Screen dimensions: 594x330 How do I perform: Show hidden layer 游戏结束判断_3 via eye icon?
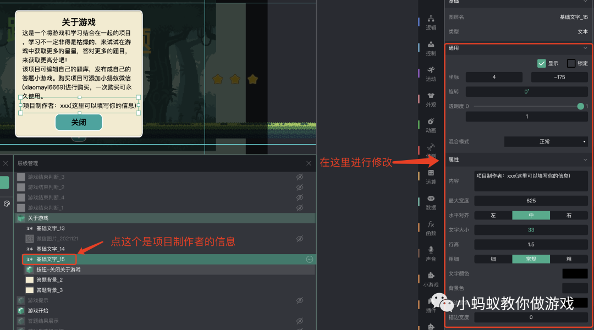pyautogui.click(x=300, y=177)
